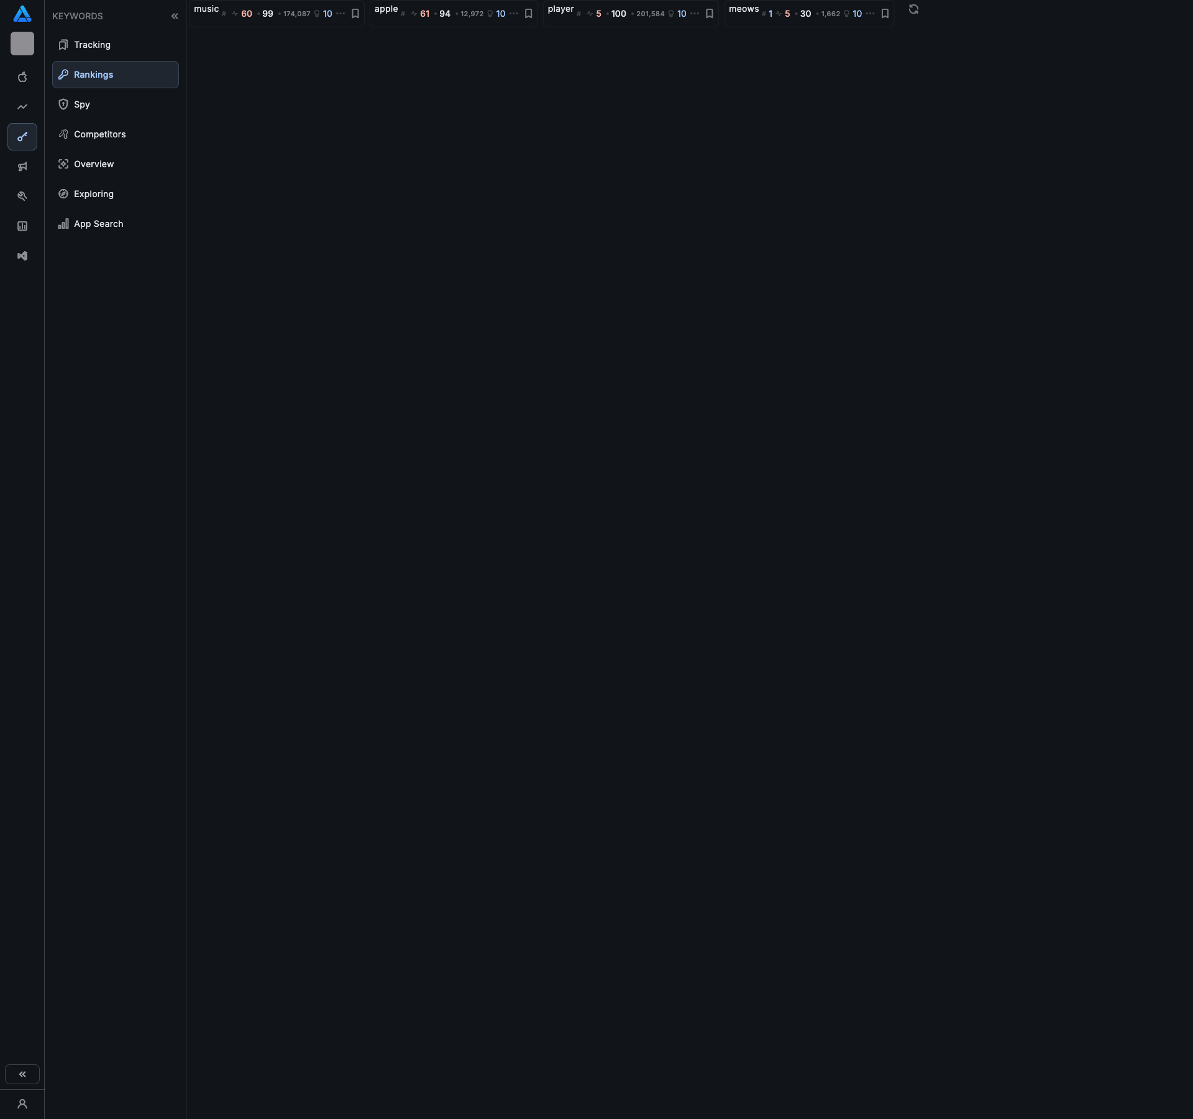Click the Discord icon at the sidebar bottom
The height and width of the screenshot is (1119, 1193).
coord(22,256)
